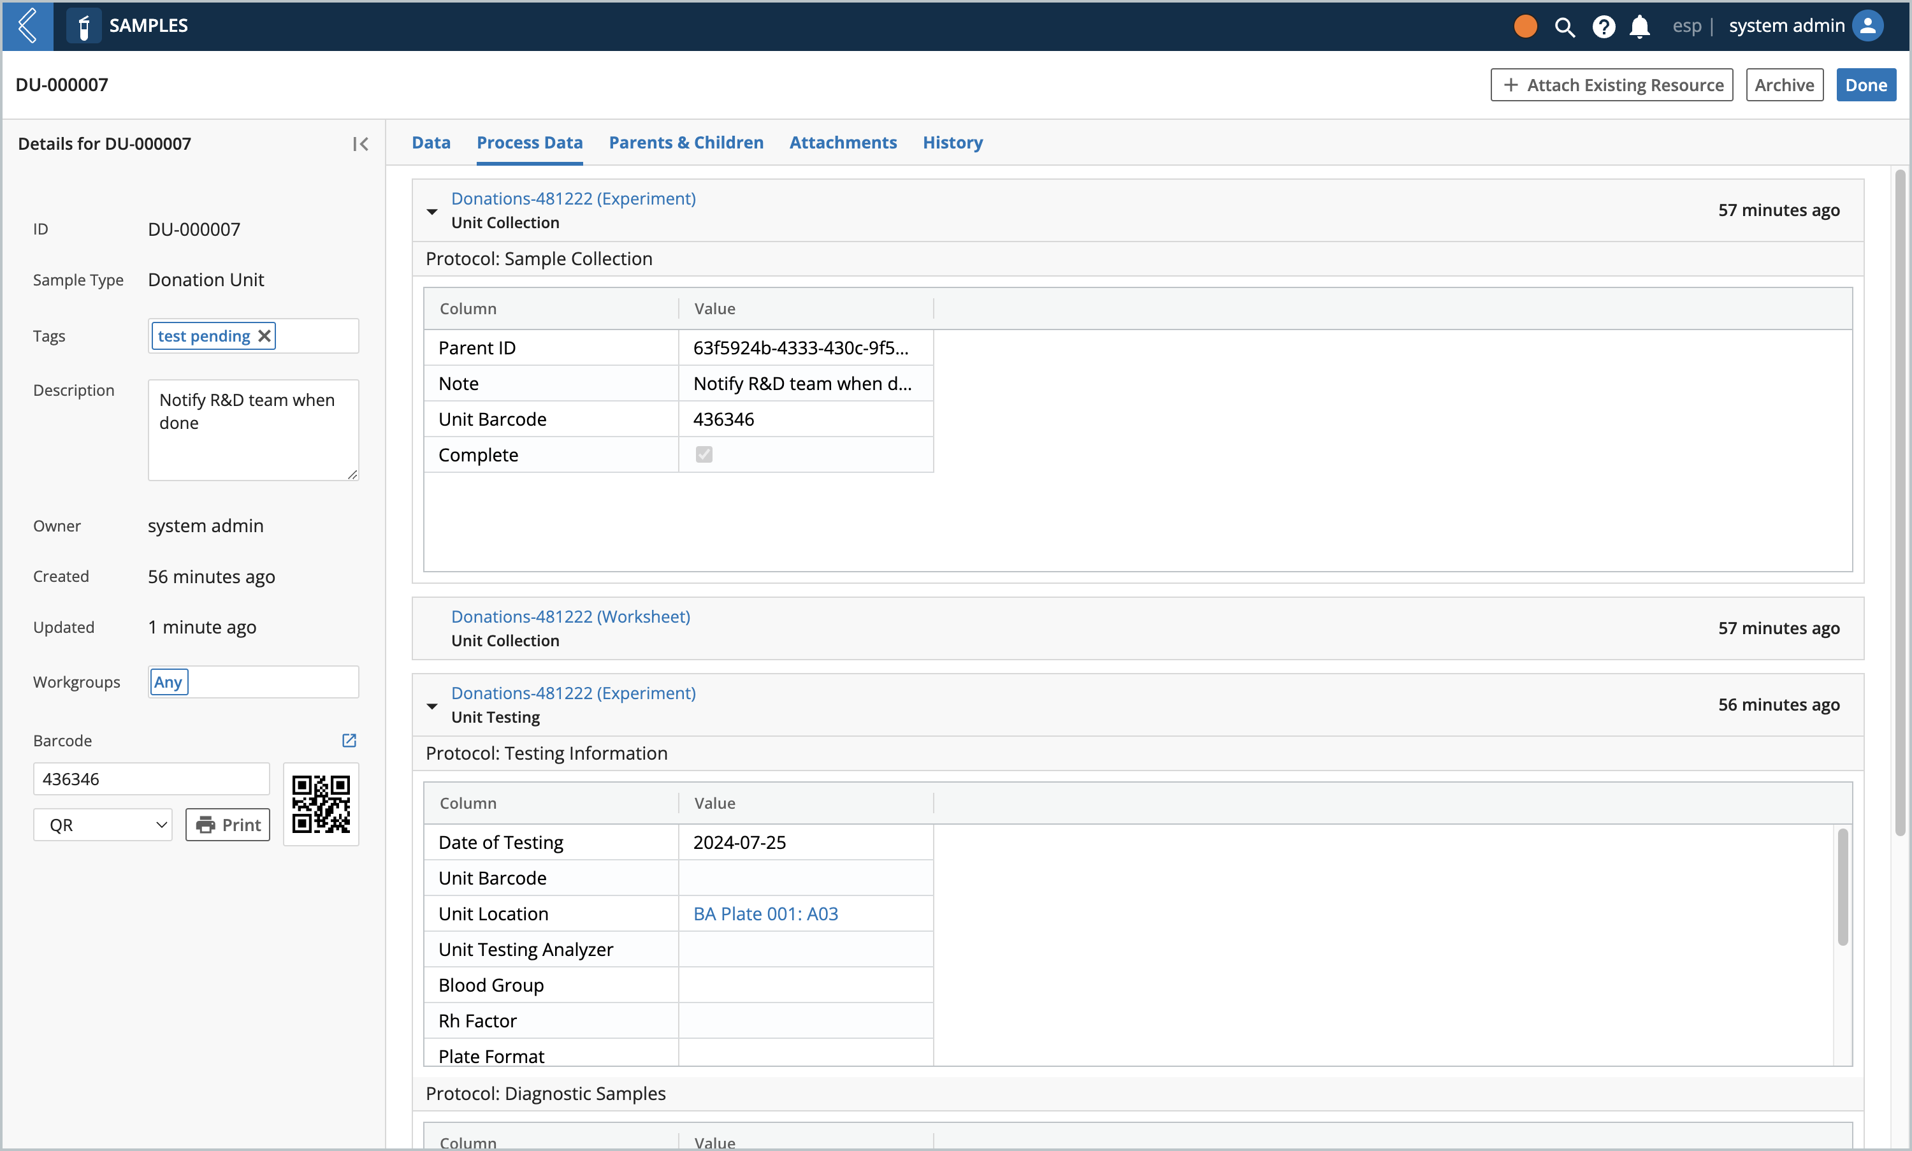Collapse the Unit Collection experiment section
1912x1151 pixels.
coord(432,211)
